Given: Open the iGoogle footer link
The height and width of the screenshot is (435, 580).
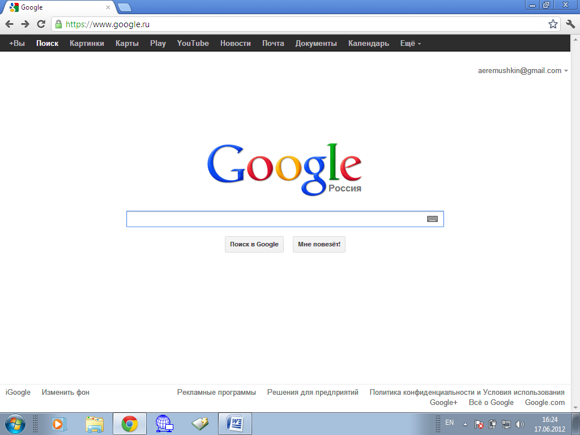Looking at the screenshot, I should click(18, 392).
